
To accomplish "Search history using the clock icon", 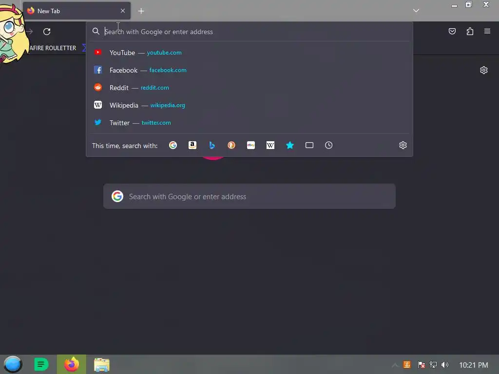I will coord(329,145).
